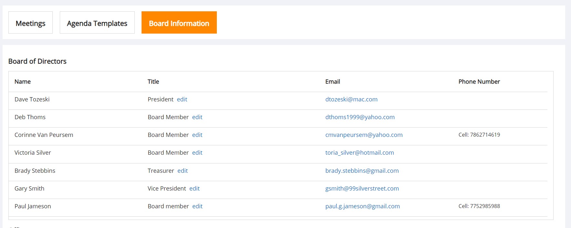571x228 pixels.
Task: Edit Brady Stebbins' Treasurer title
Action: (x=183, y=171)
